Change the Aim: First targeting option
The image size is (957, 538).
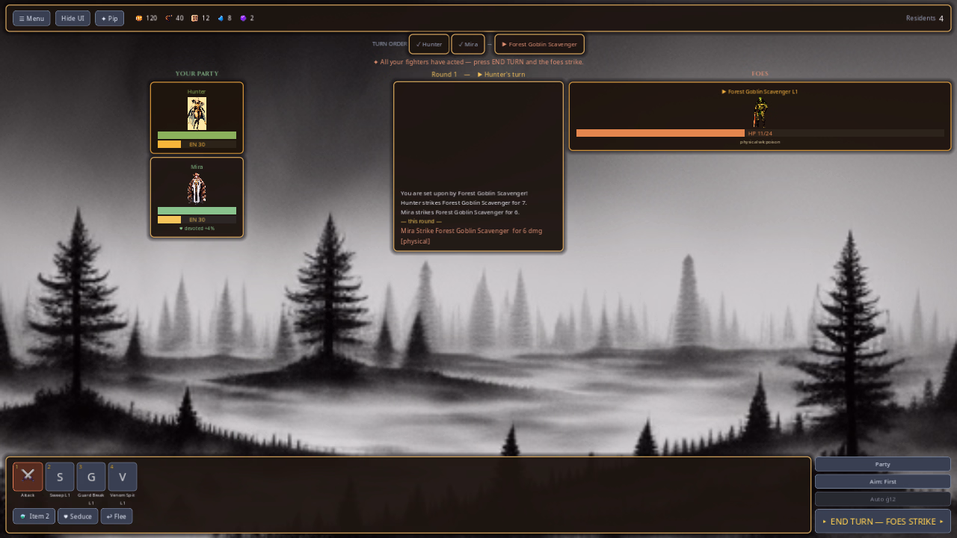coord(882,481)
